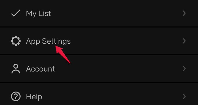Open the App Settings text label
This screenshot has height=105, width=198.
click(x=48, y=41)
